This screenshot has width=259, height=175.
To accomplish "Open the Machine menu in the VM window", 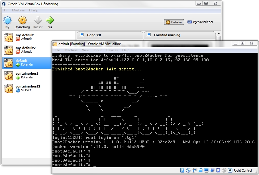I will pos(71,50).
